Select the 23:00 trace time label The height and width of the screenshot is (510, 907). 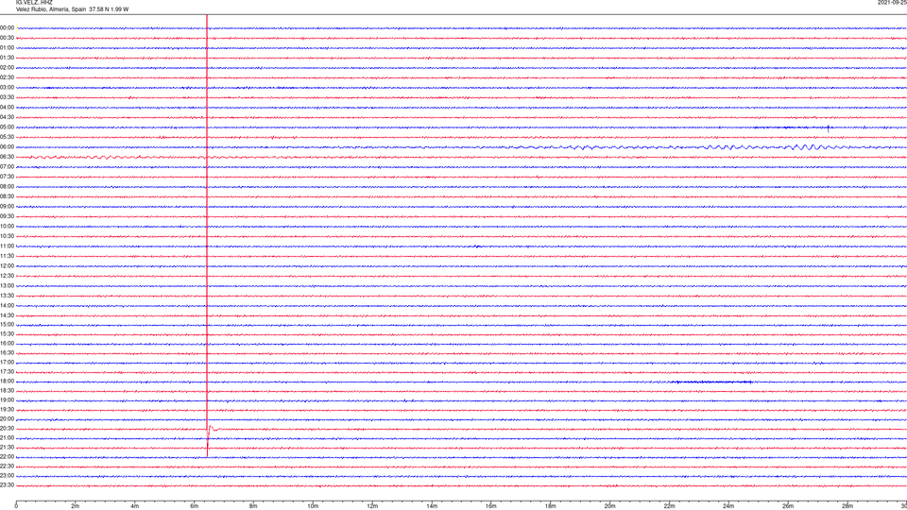7,476
